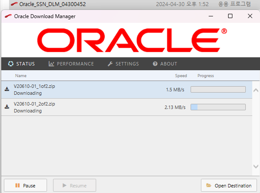Click the list scroll down arrow
260x193 pixels.
[x=256, y=166]
